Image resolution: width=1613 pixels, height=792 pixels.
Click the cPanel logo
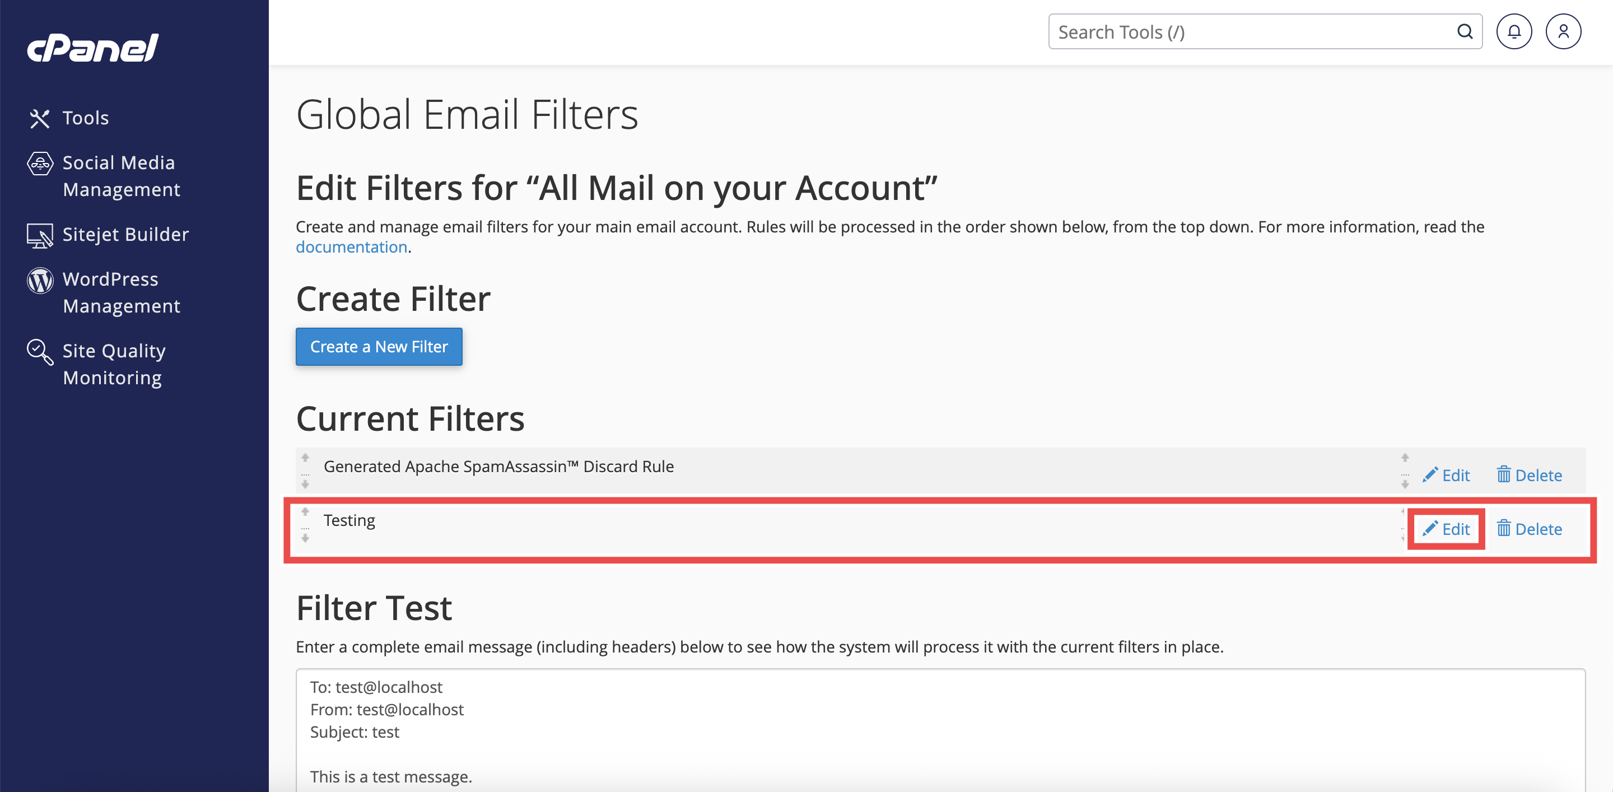[x=92, y=48]
